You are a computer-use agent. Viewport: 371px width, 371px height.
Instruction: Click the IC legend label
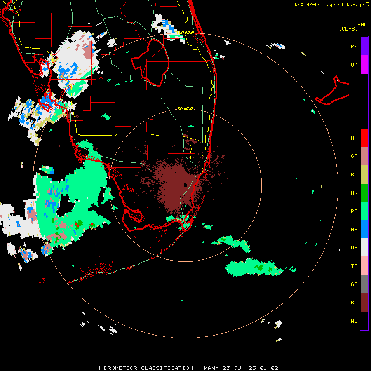tap(354, 266)
